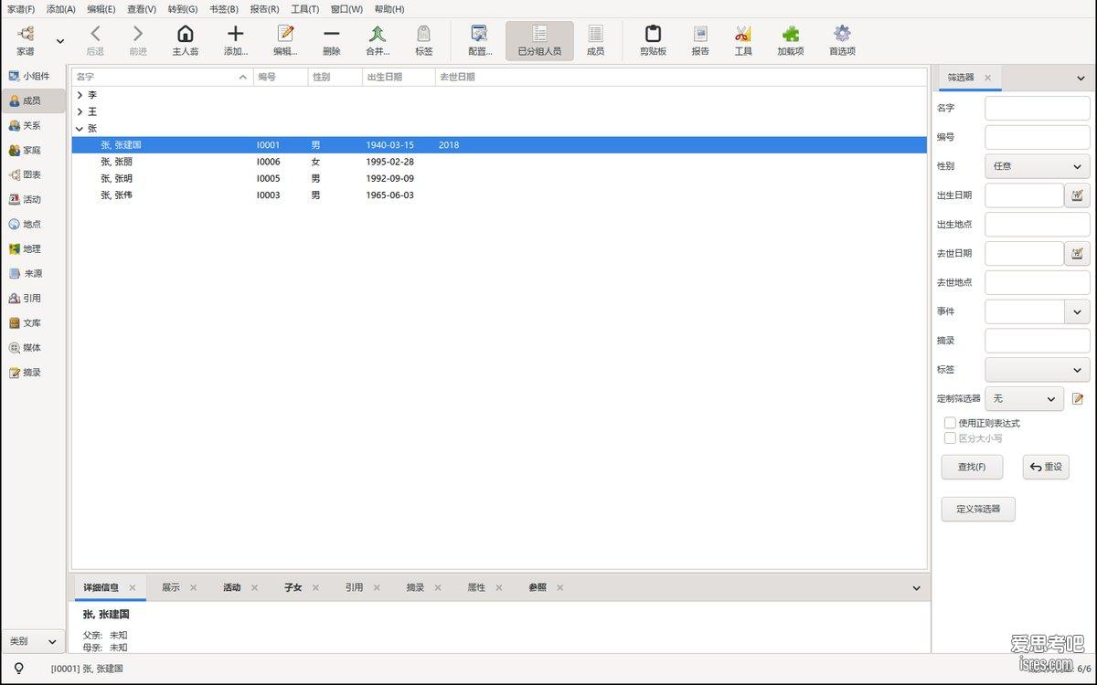Switch to the 属性 bottom tab
Screen dimensions: 1097x685
(x=476, y=587)
